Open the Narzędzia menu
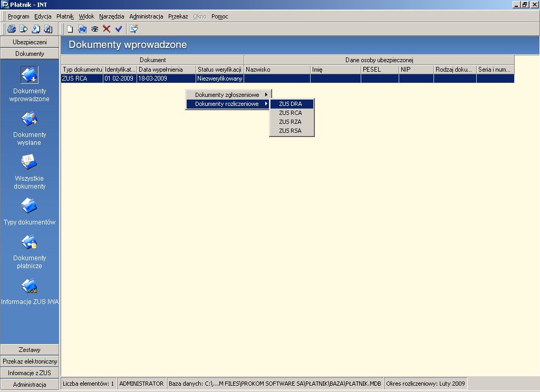The width and height of the screenshot is (540, 392). pos(112,16)
